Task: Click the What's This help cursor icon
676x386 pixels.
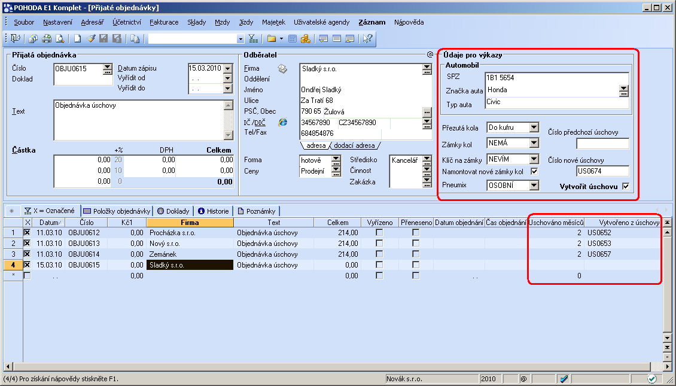Action: [367, 39]
